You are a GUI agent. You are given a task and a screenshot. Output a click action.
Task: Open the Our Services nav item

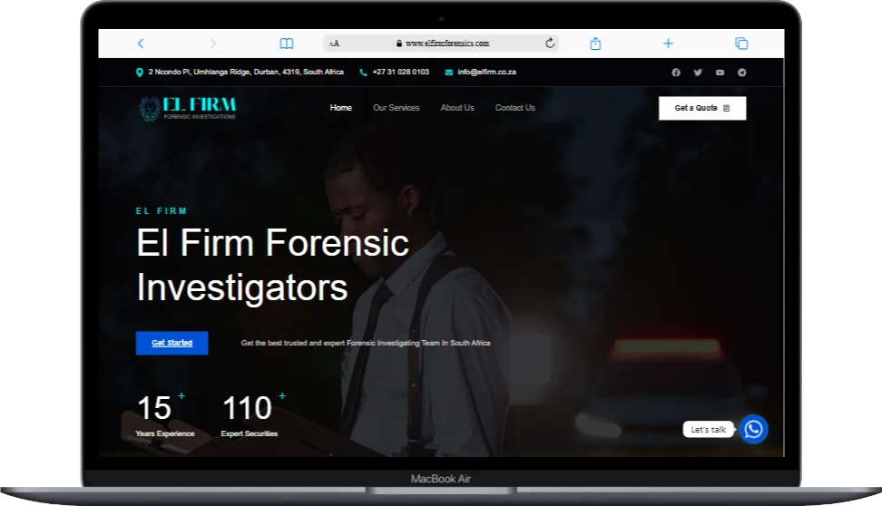tap(396, 108)
